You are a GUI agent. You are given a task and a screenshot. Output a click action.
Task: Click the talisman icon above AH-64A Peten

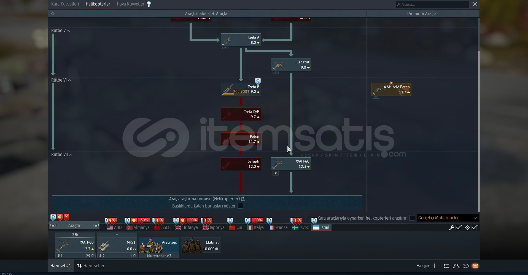click(x=391, y=83)
